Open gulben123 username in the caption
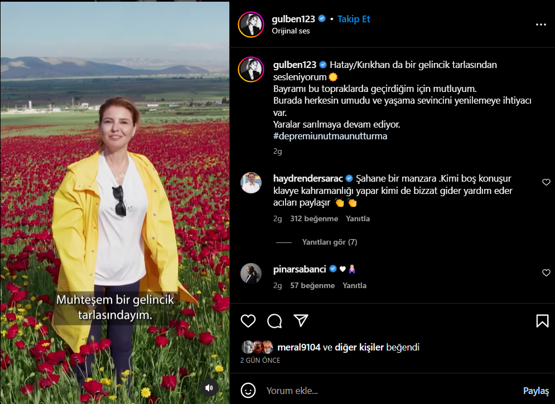This screenshot has height=404, width=555. (x=295, y=65)
